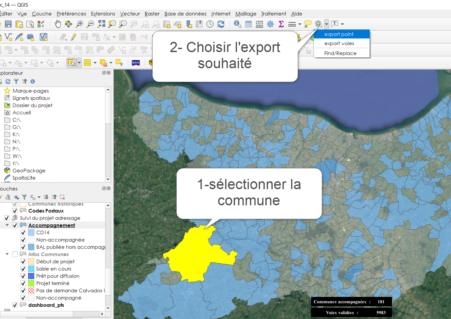The width and height of the screenshot is (451, 319).
Task: Open the Select by Value dropdown arrow
Action: (95, 63)
